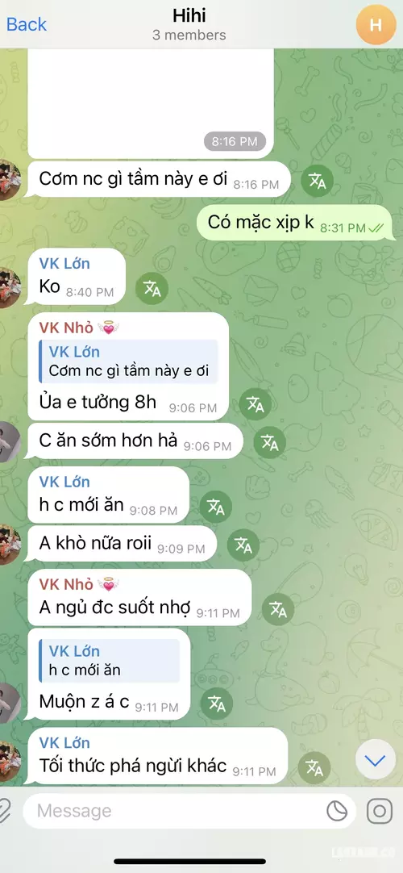Translate the 'Ko' message

point(152,288)
